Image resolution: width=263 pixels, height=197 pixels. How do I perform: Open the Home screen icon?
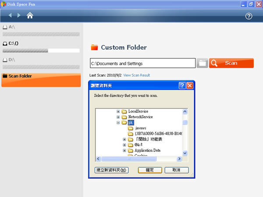coord(30,15)
